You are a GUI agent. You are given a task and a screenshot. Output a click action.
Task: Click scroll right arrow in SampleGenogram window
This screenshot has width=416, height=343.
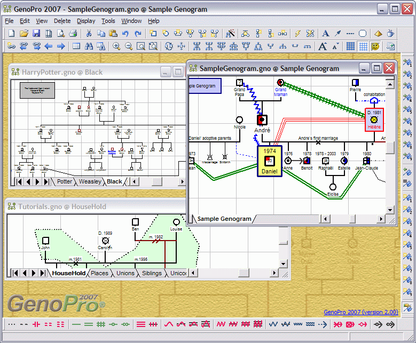pyautogui.click(x=381, y=219)
